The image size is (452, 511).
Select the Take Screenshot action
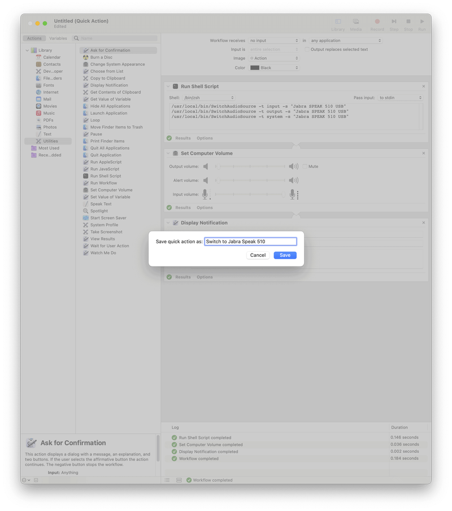click(106, 232)
